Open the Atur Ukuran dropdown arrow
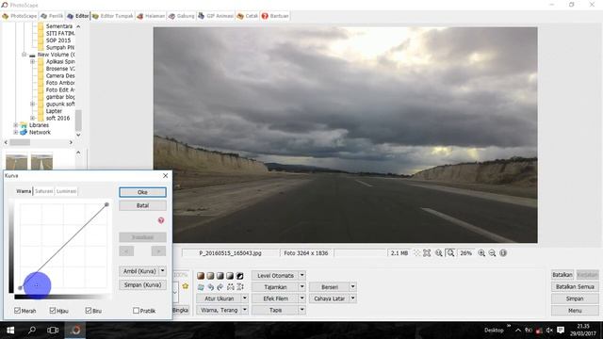 pyautogui.click(x=245, y=299)
